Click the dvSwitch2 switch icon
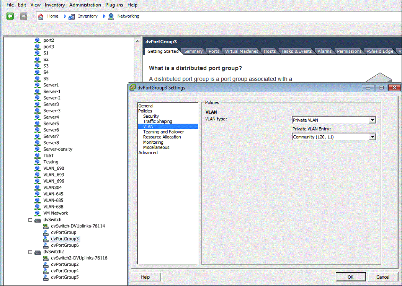Image resolution: width=402 pixels, height=286 pixels. (x=38, y=252)
